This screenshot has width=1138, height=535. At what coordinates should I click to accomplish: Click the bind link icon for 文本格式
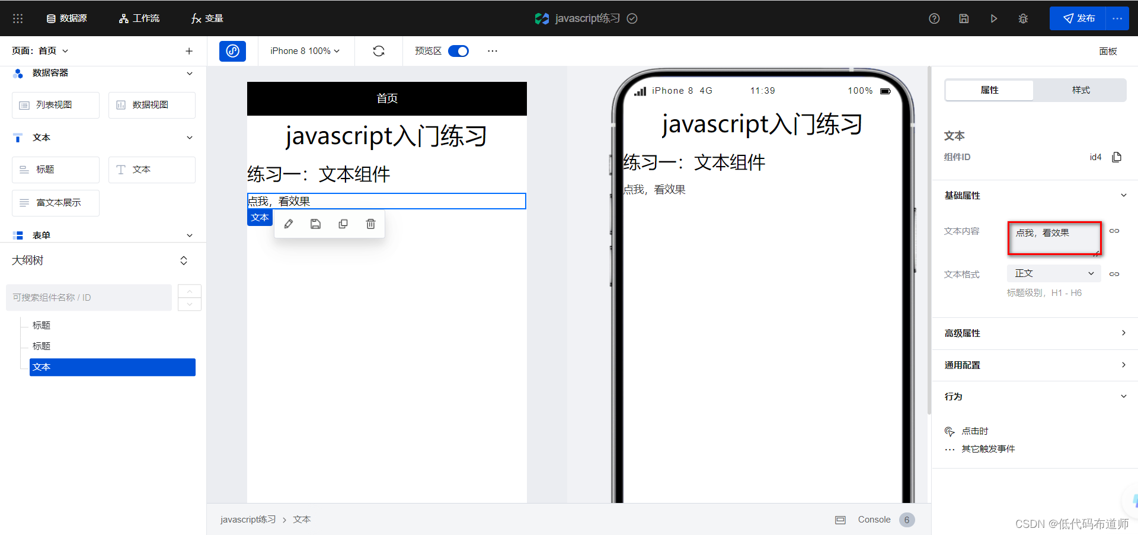point(1114,274)
